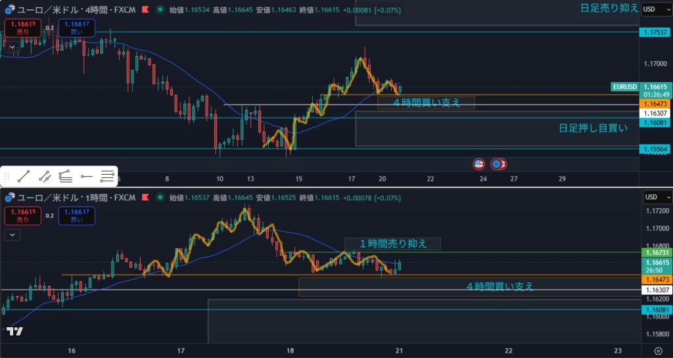Select the info line drawing tool

66,176
